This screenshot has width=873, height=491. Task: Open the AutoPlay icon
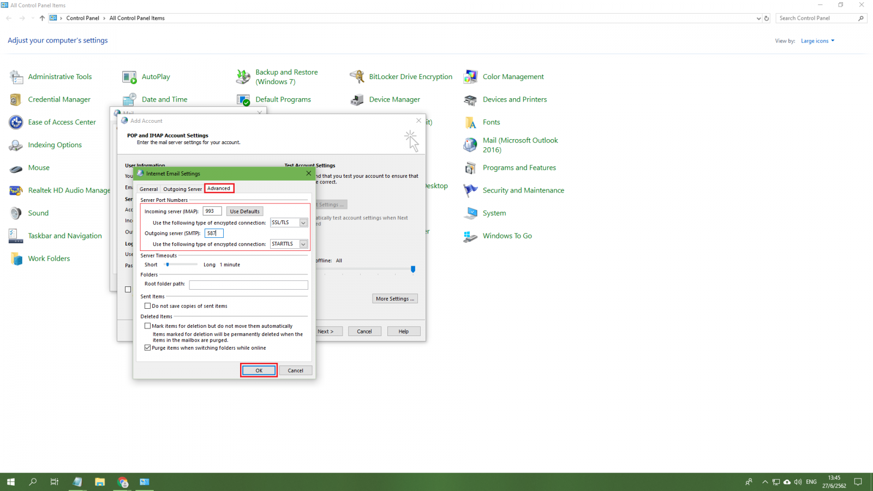click(130, 77)
